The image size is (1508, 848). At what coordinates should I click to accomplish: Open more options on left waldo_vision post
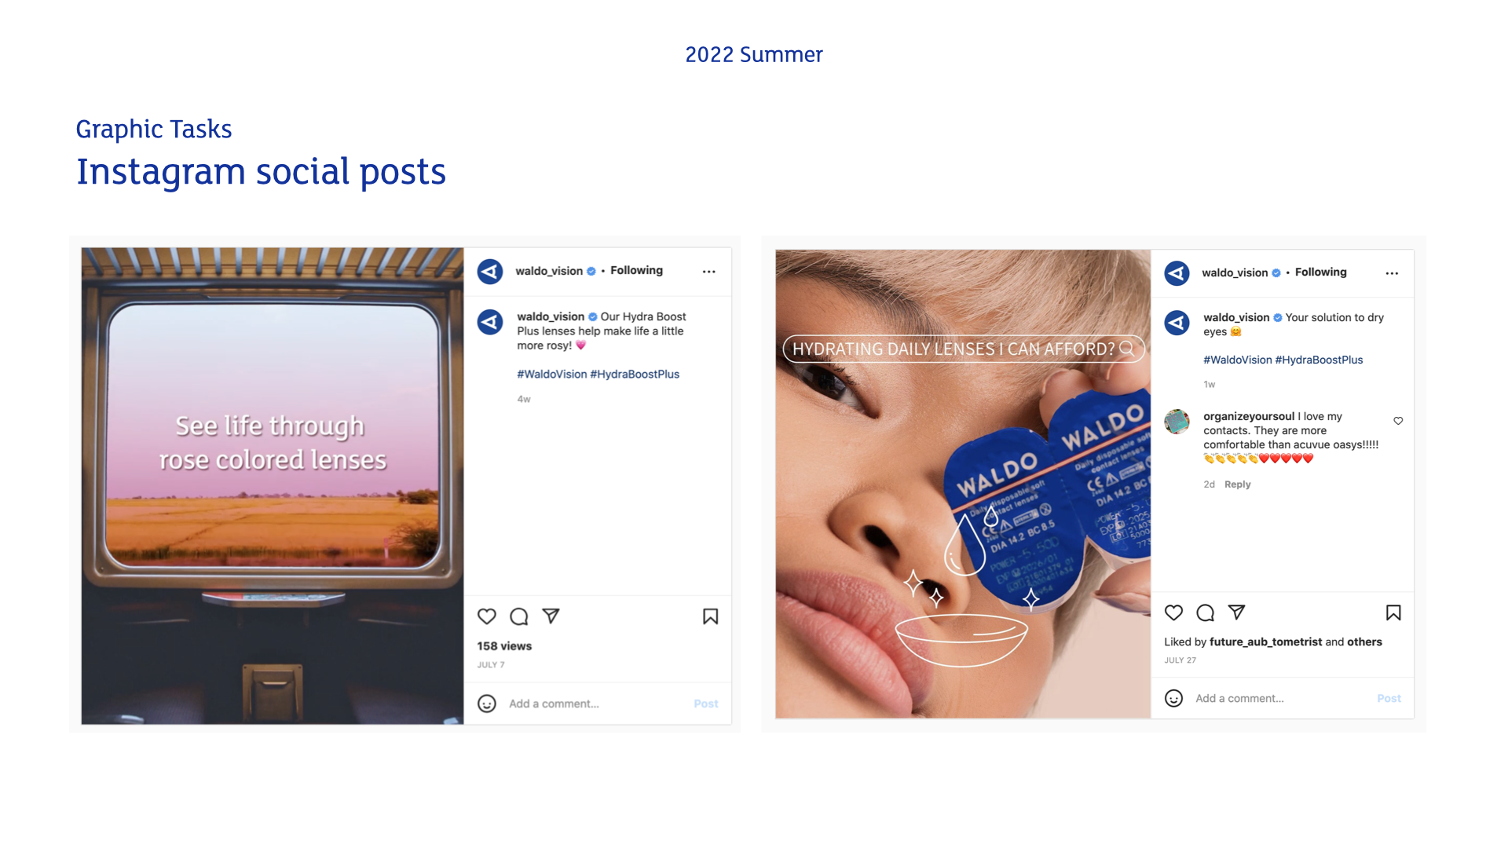click(x=709, y=272)
